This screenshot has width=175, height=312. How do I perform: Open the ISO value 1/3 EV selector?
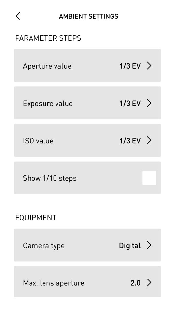tap(130, 141)
